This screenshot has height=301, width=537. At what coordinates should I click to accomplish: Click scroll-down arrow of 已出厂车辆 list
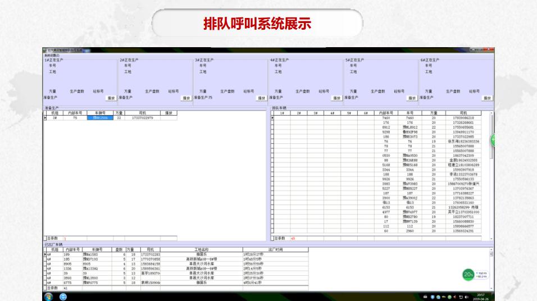click(x=492, y=288)
